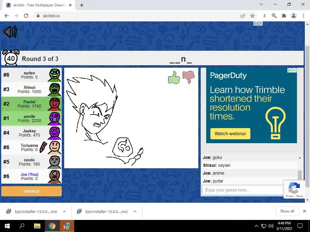Close the PagerDuty ad with X
Screen dimensions: 310x232
click(x=294, y=70)
